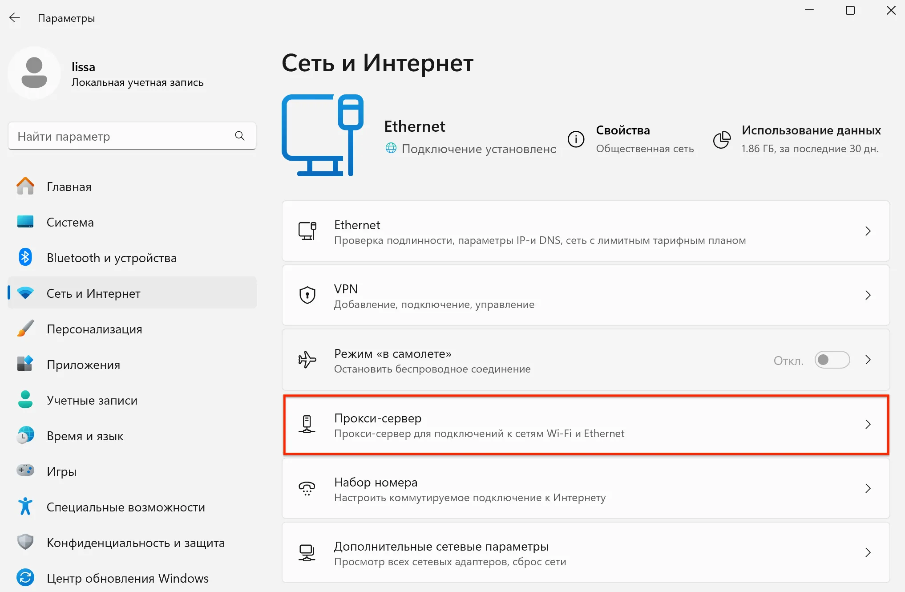
Task: Open Дополнительные сетевые параметры
Action: click(586, 552)
